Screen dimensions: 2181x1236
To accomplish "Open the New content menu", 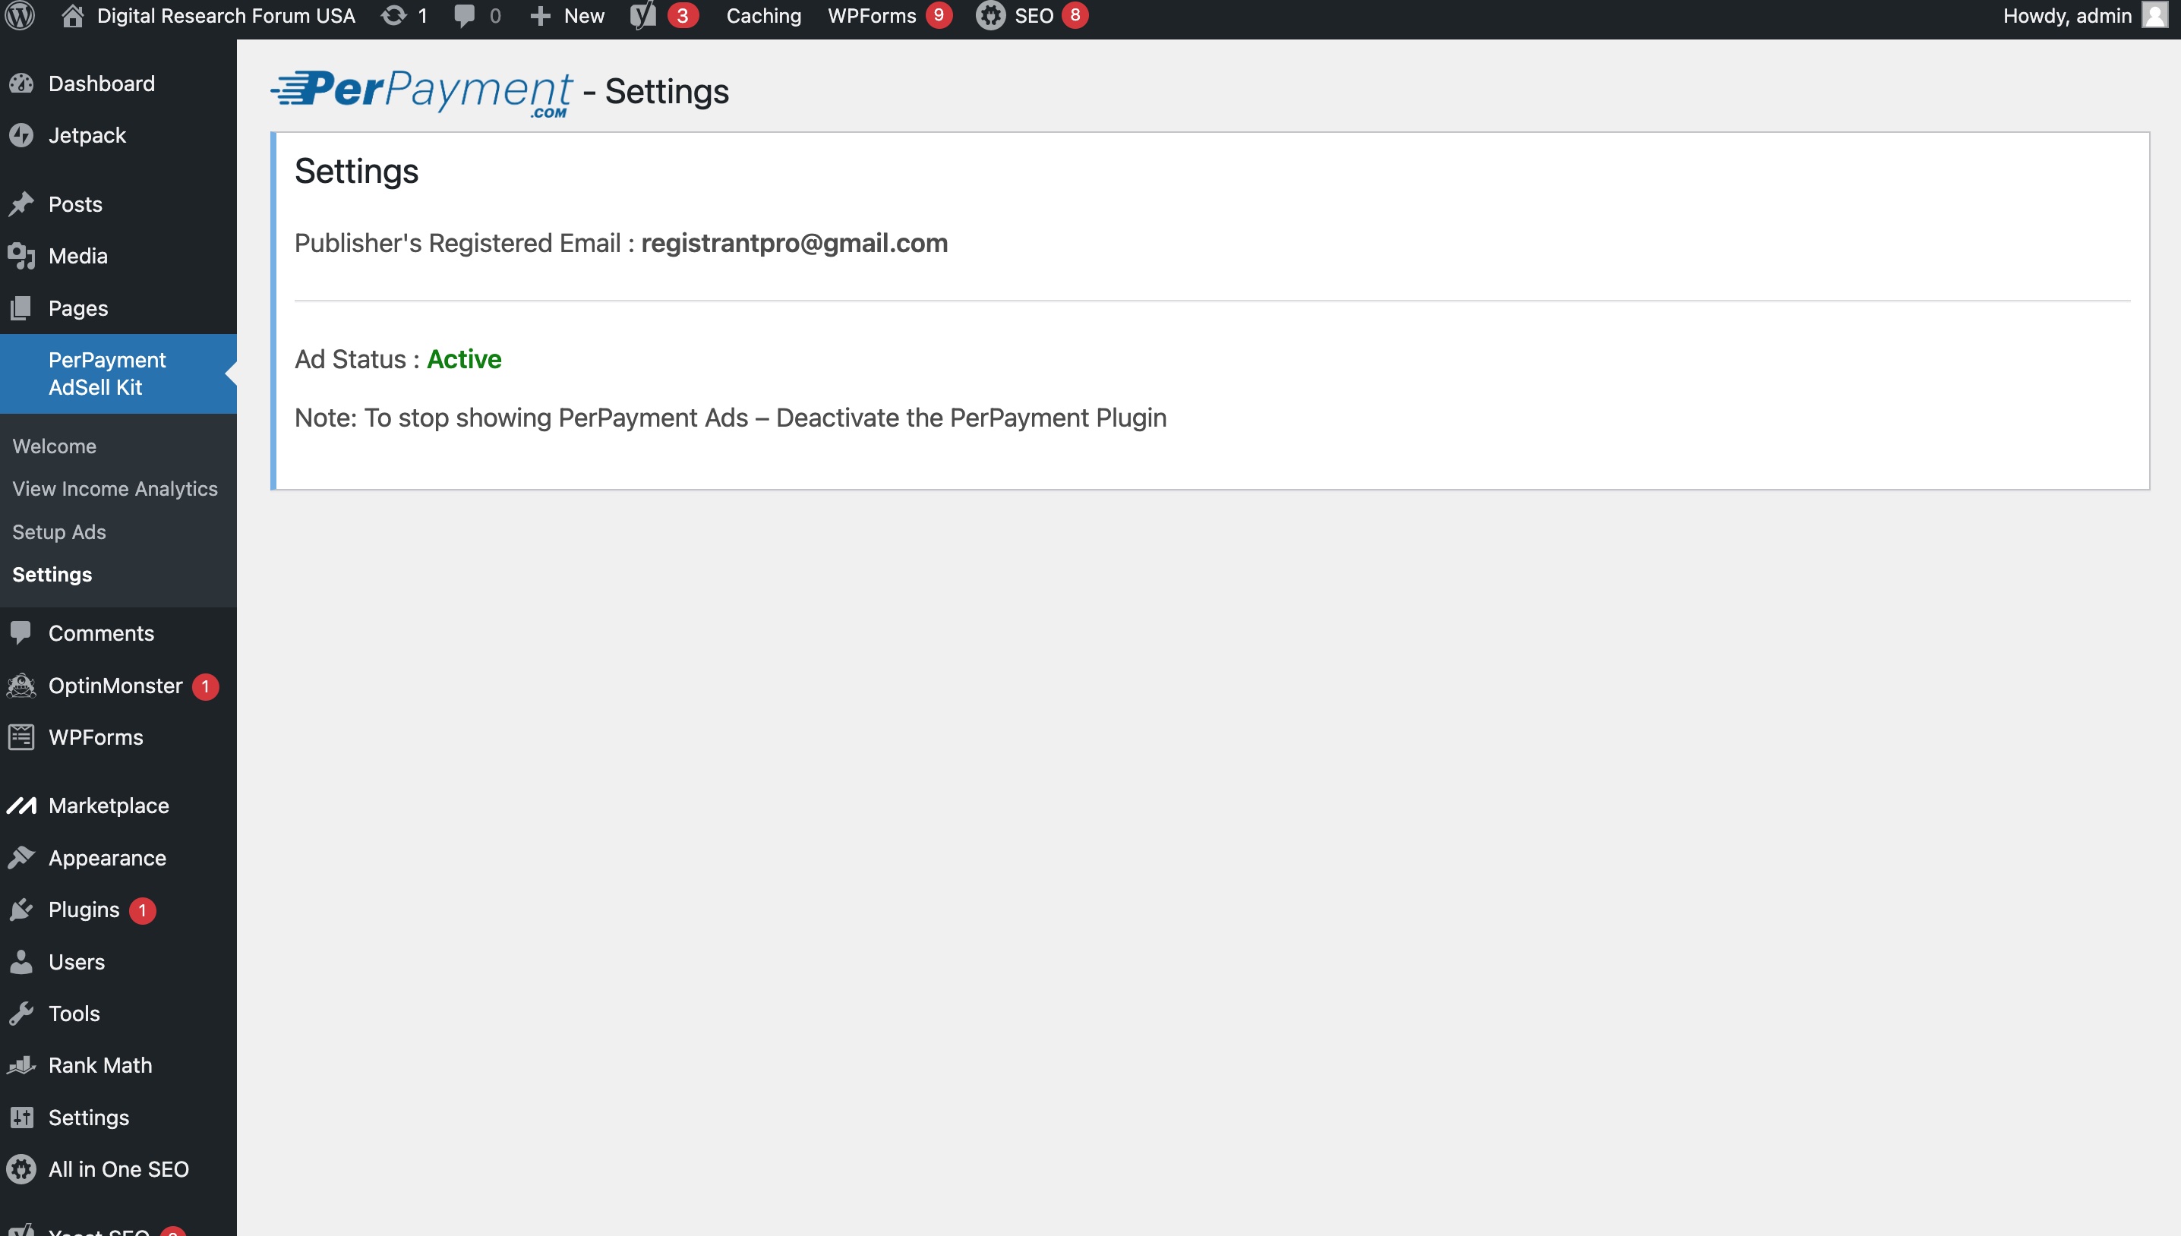I will (x=584, y=15).
